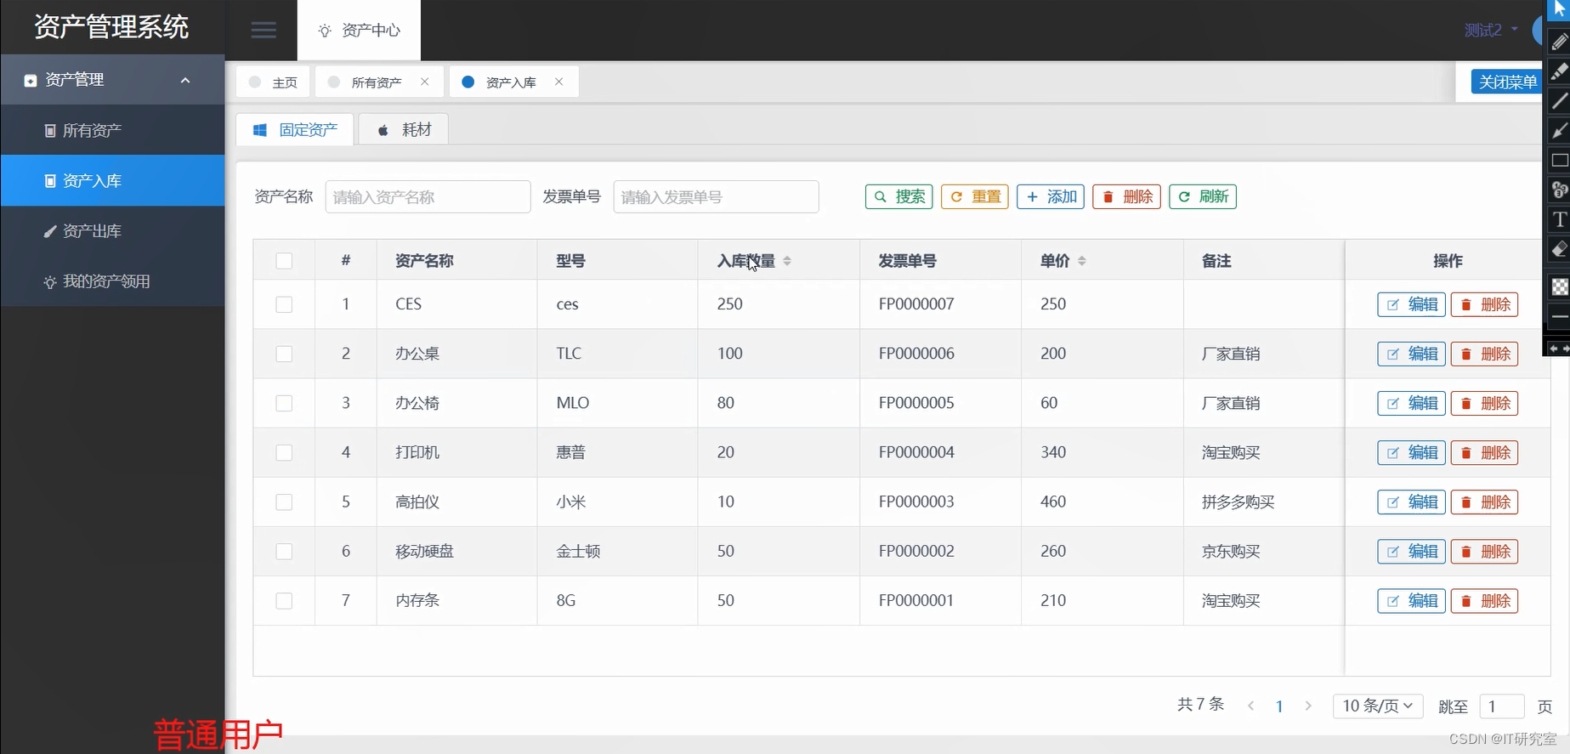Image resolution: width=1570 pixels, height=754 pixels.
Task: Delete the 移动硬盘 asset row
Action: [1484, 551]
